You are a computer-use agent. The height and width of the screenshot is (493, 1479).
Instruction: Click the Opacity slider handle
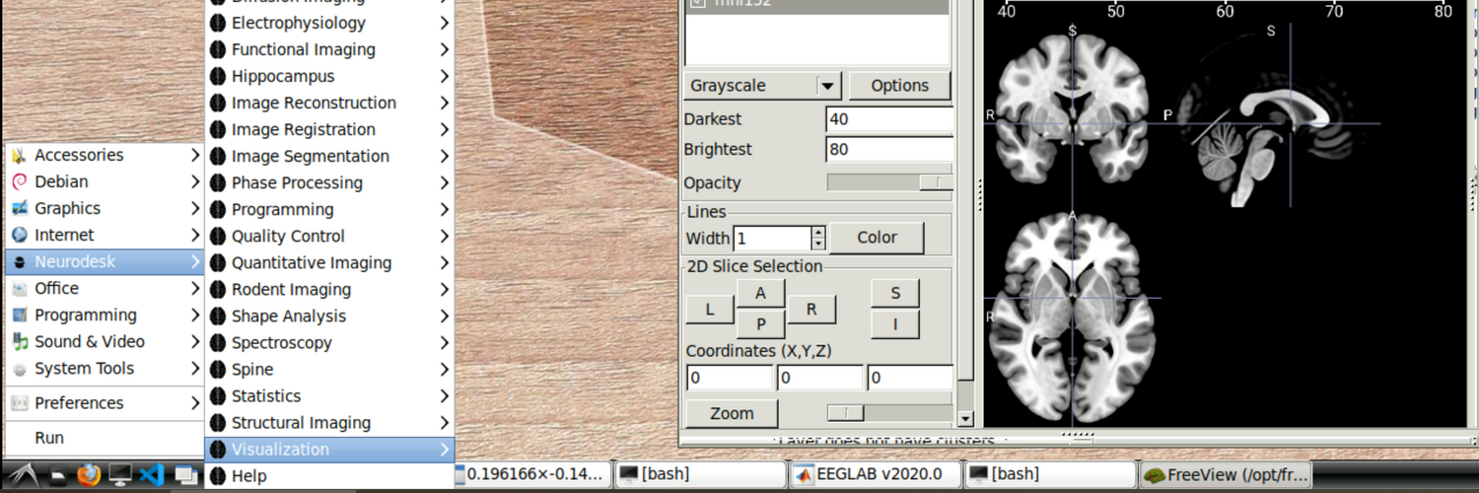click(936, 182)
